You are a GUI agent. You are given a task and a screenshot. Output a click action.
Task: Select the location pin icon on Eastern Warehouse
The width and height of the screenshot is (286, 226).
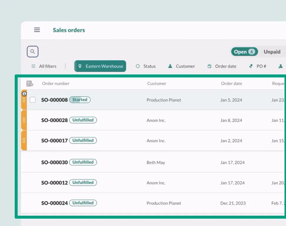pos(80,66)
